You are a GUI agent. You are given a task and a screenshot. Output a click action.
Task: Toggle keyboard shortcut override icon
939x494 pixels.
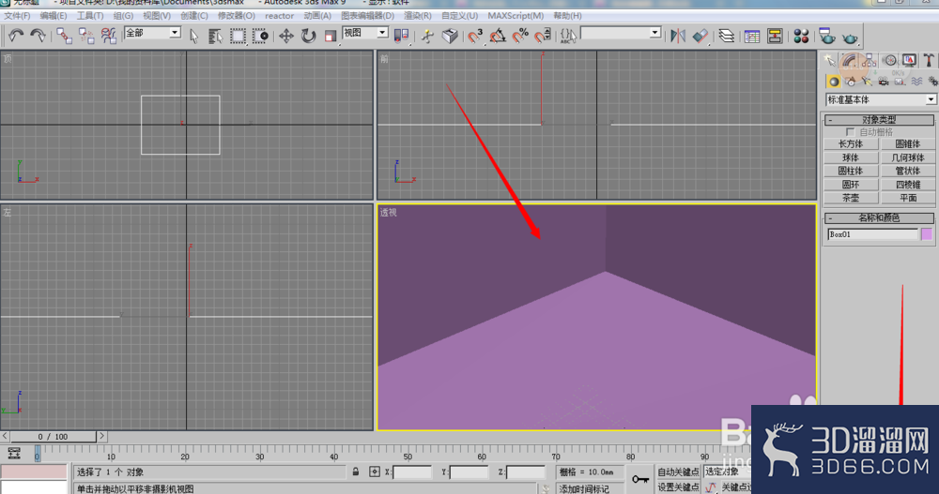[450, 36]
